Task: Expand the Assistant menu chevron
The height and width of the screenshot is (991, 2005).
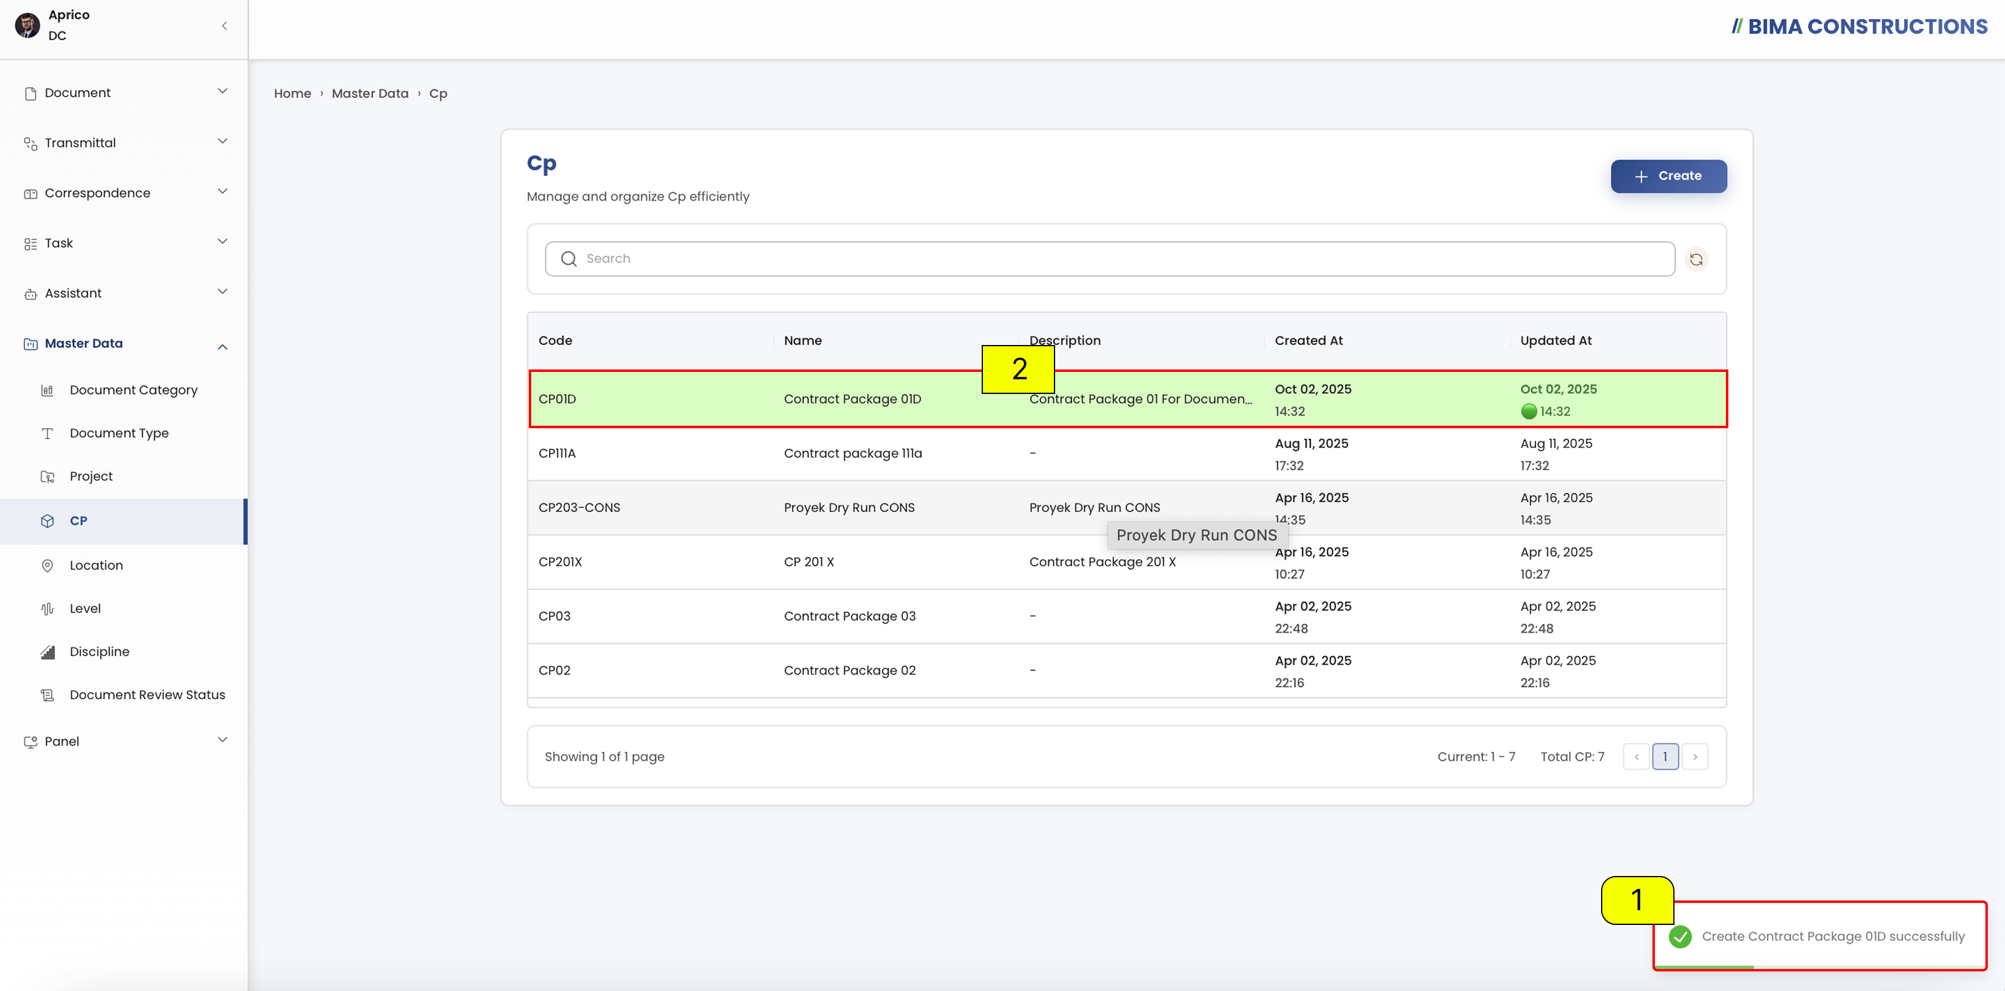Action: [x=223, y=292]
